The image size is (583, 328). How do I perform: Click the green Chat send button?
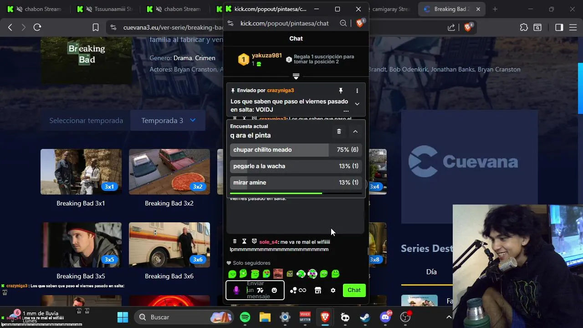coord(354,290)
